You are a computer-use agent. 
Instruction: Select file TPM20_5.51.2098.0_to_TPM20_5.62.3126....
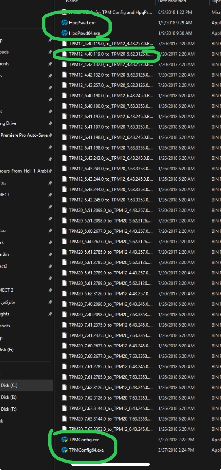110,221
